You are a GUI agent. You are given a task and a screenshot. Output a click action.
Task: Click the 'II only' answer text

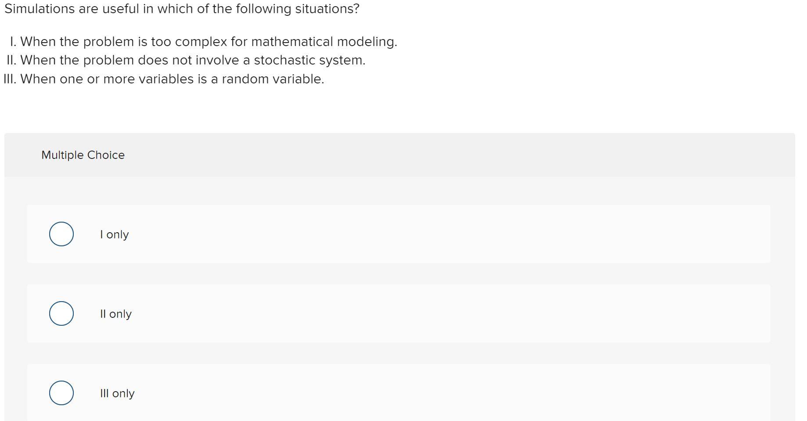116,314
